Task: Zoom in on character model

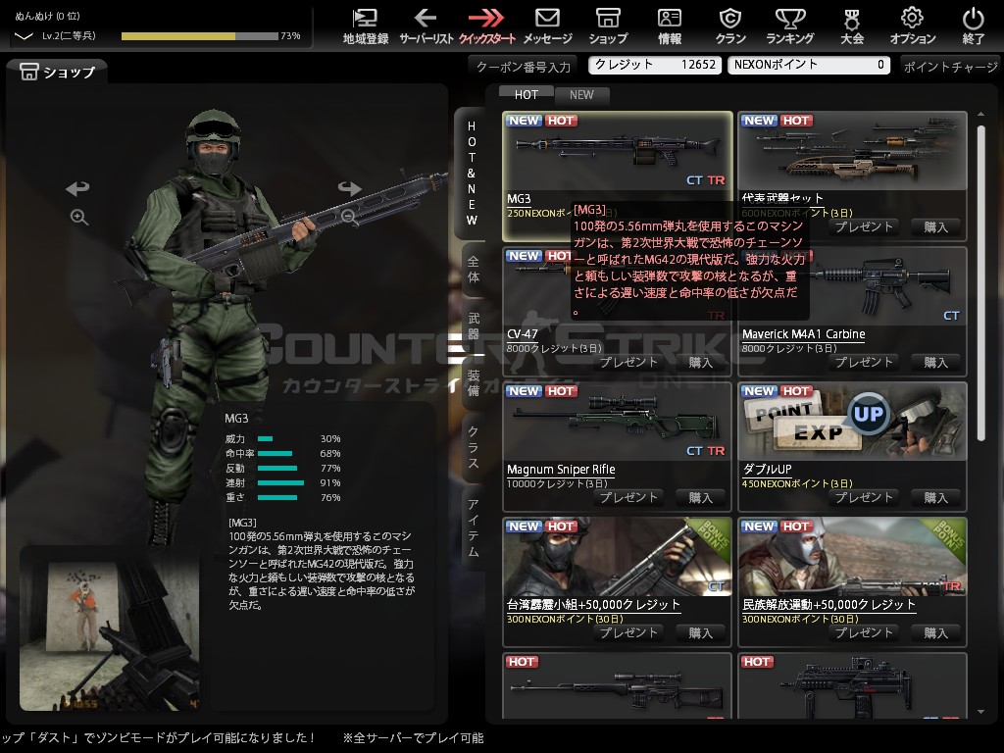Action: coord(79,217)
